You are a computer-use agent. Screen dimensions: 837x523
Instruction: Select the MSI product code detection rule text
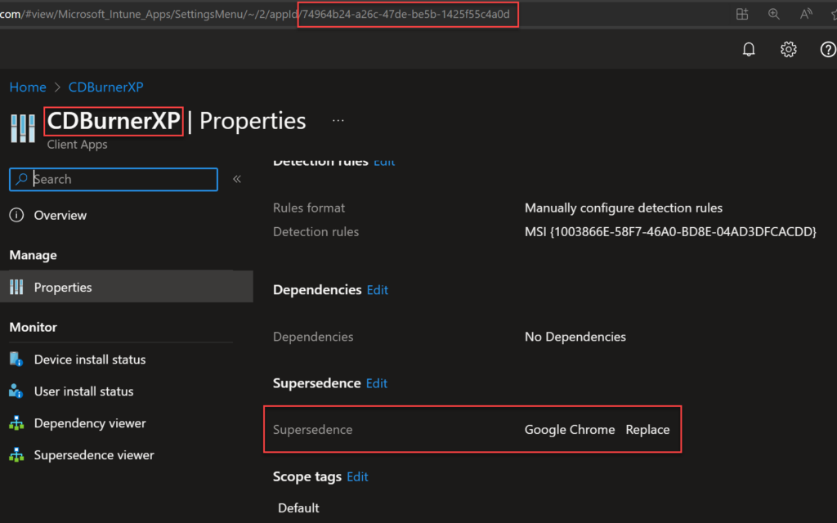point(670,231)
